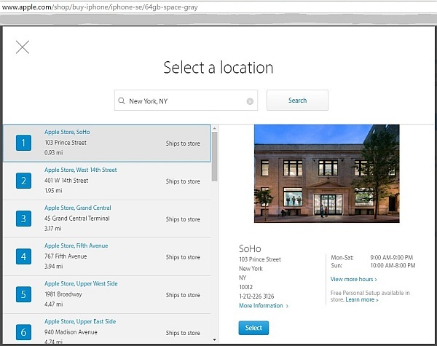Click 103 Prince Street in store list
The width and height of the screenshot is (437, 346).
click(x=66, y=143)
